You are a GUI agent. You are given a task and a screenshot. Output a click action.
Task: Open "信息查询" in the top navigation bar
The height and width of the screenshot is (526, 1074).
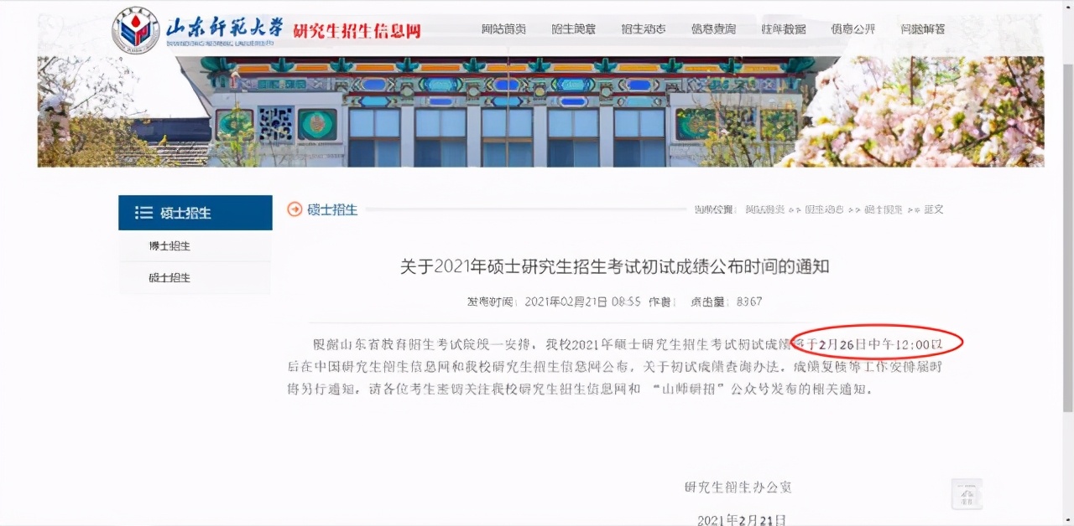click(x=713, y=28)
